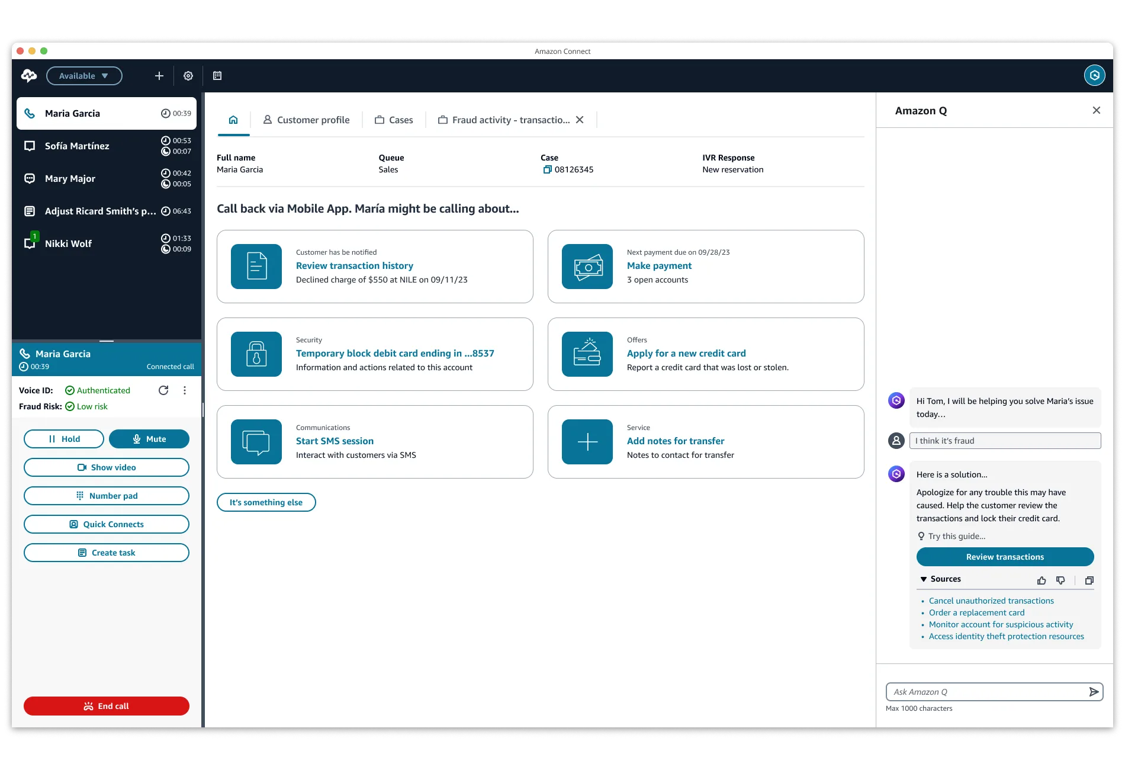Click the settings gear icon in top bar
Viewport: 1125px width, 770px height.
[x=188, y=76]
